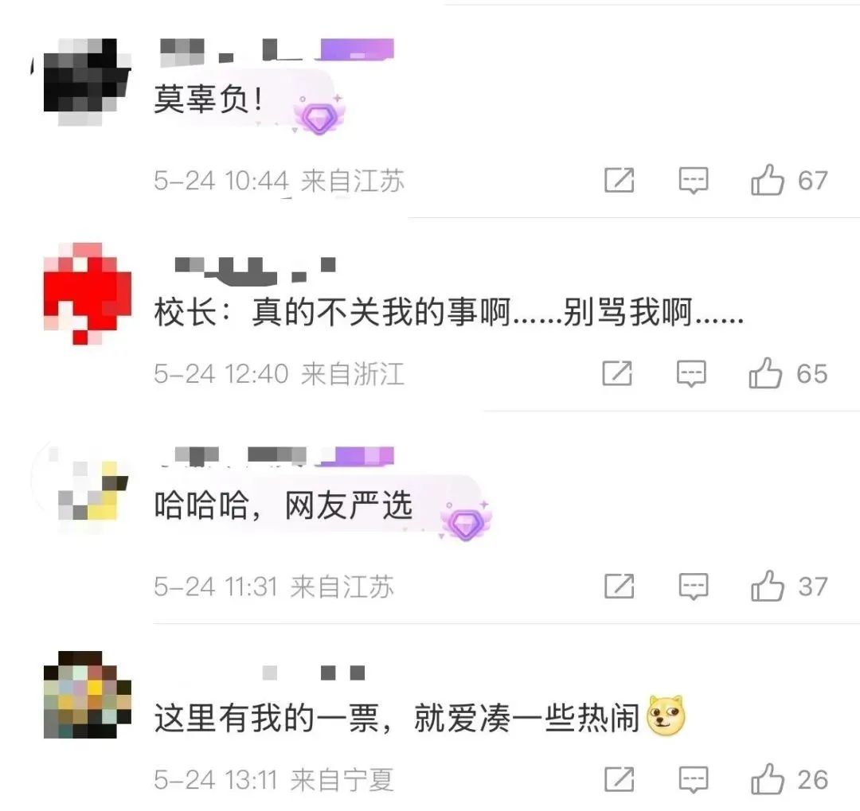Reply to the 莫辜负 comment
Viewport: 860px width, 811px height.
[x=694, y=181]
